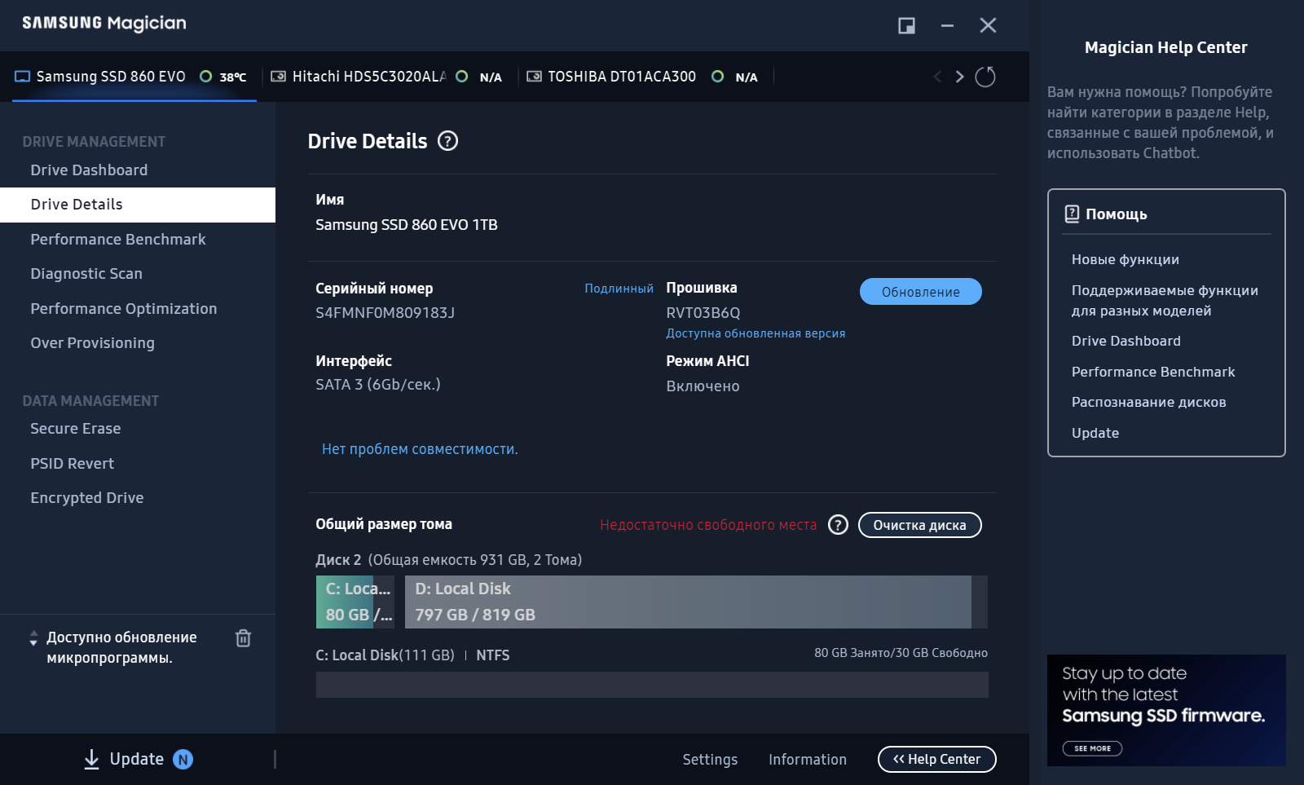The width and height of the screenshot is (1304, 785).
Task: Click Samsung SSD 860 EVO 1TB name
Action: click(407, 225)
